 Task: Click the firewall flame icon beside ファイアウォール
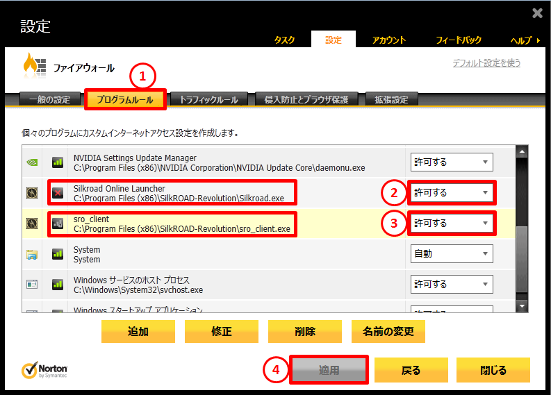35,65
